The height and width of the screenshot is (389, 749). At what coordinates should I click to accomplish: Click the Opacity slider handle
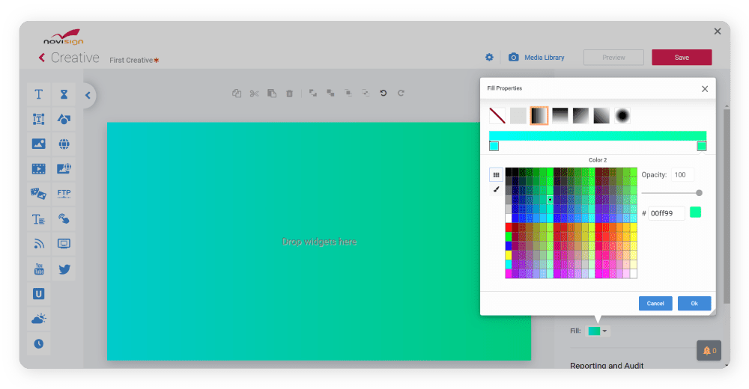[699, 193]
